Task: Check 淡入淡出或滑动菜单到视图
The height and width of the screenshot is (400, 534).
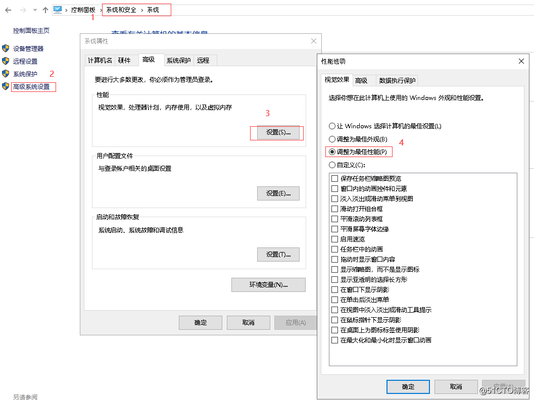Action: click(x=335, y=199)
